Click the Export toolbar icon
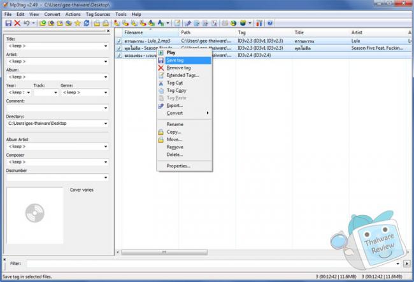414x282 pixels. (x=188, y=23)
